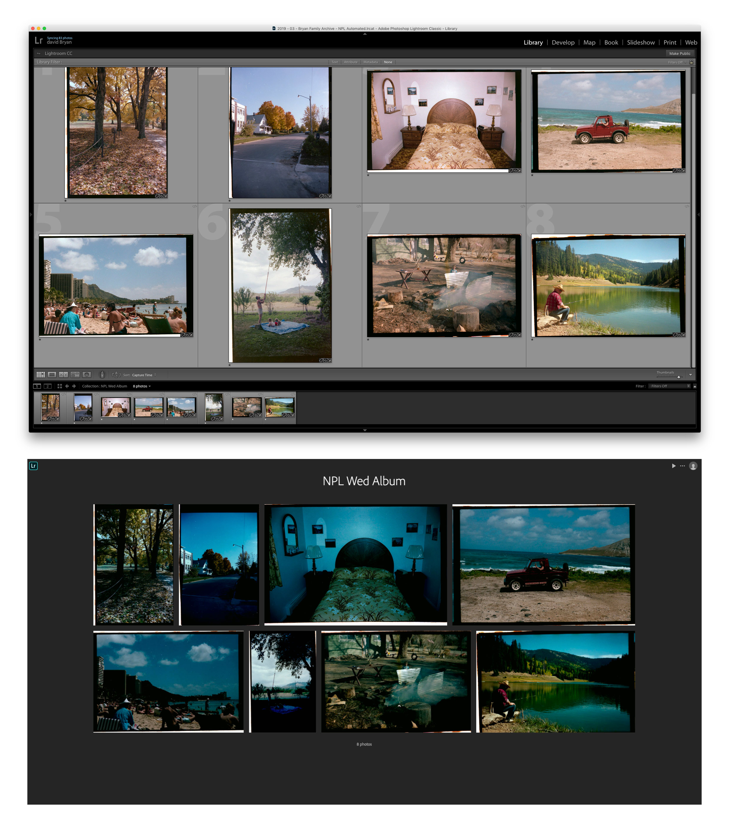Toggle the Library Filter lock icon
729x837 pixels.
click(x=692, y=62)
